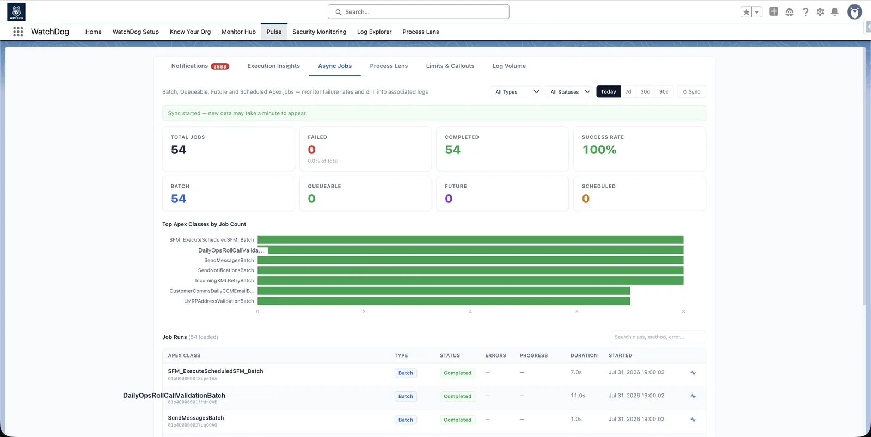Image resolution: width=871 pixels, height=437 pixels.
Task: Open the global actions plus icon
Action: 774,11
